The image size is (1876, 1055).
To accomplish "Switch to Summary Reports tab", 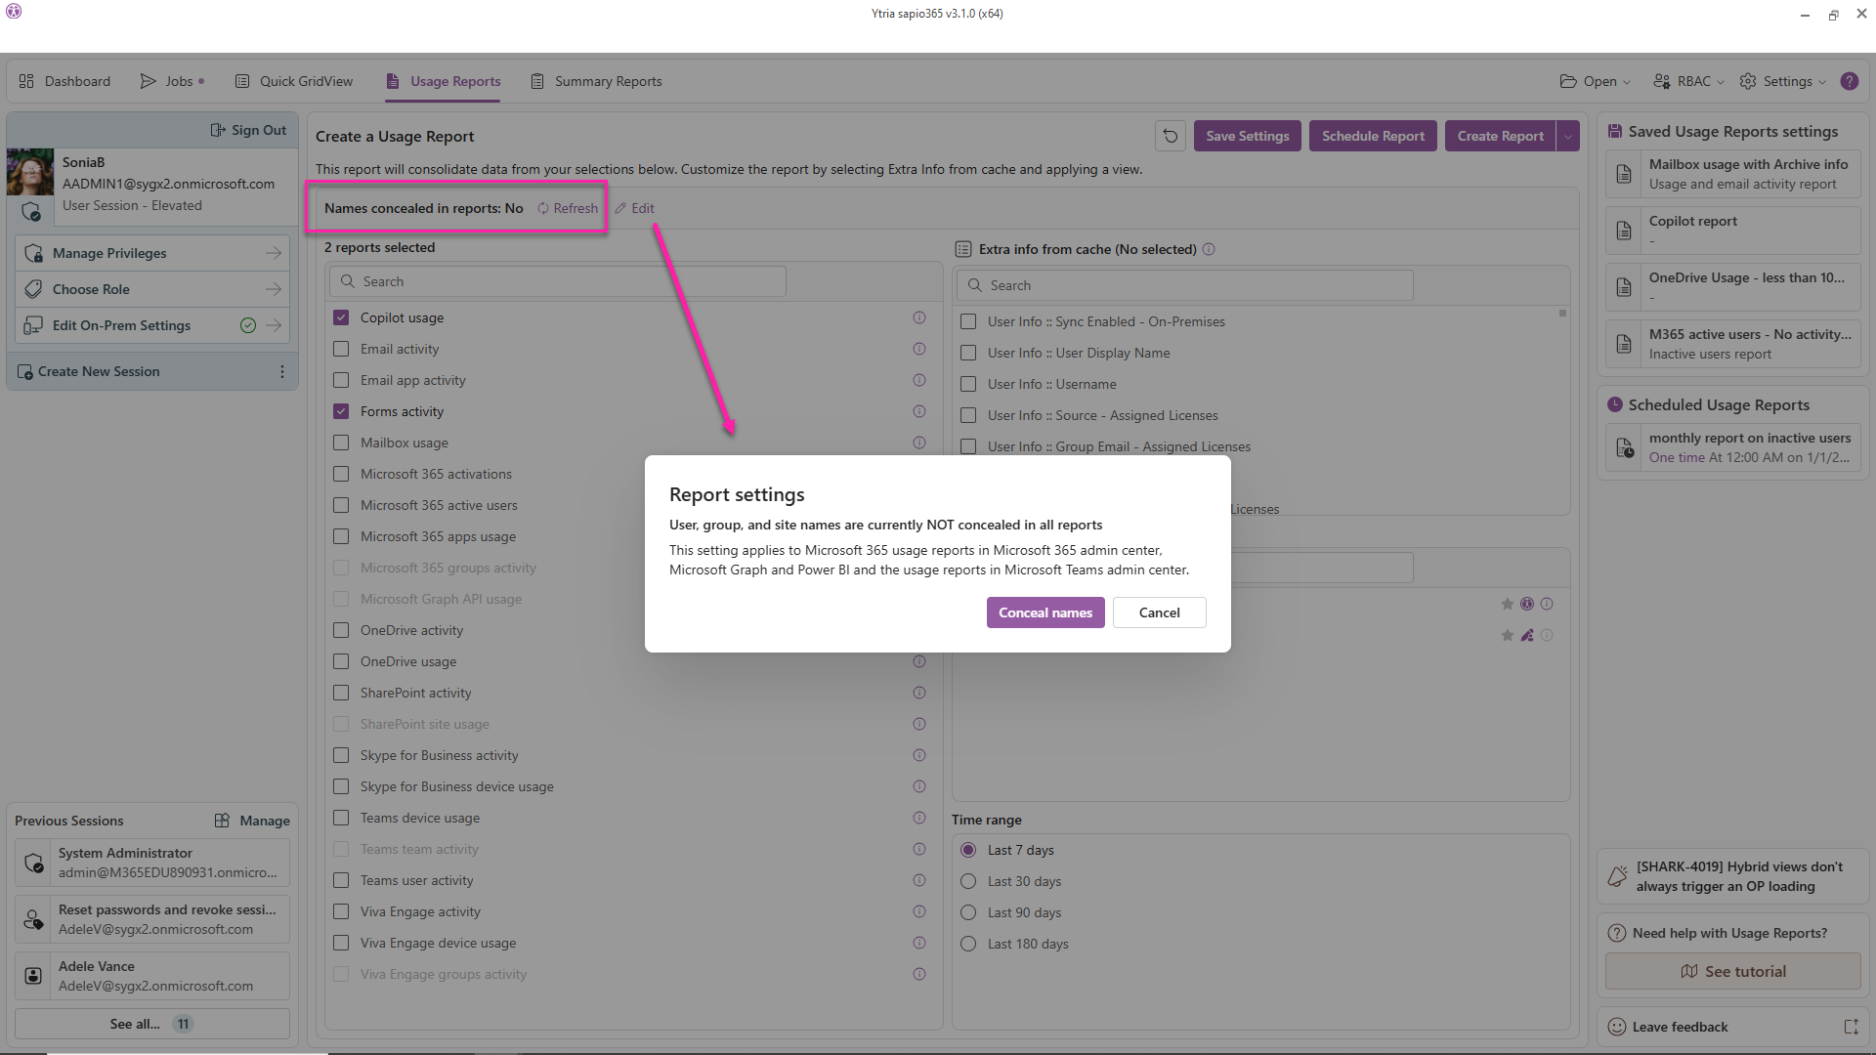I will (596, 81).
